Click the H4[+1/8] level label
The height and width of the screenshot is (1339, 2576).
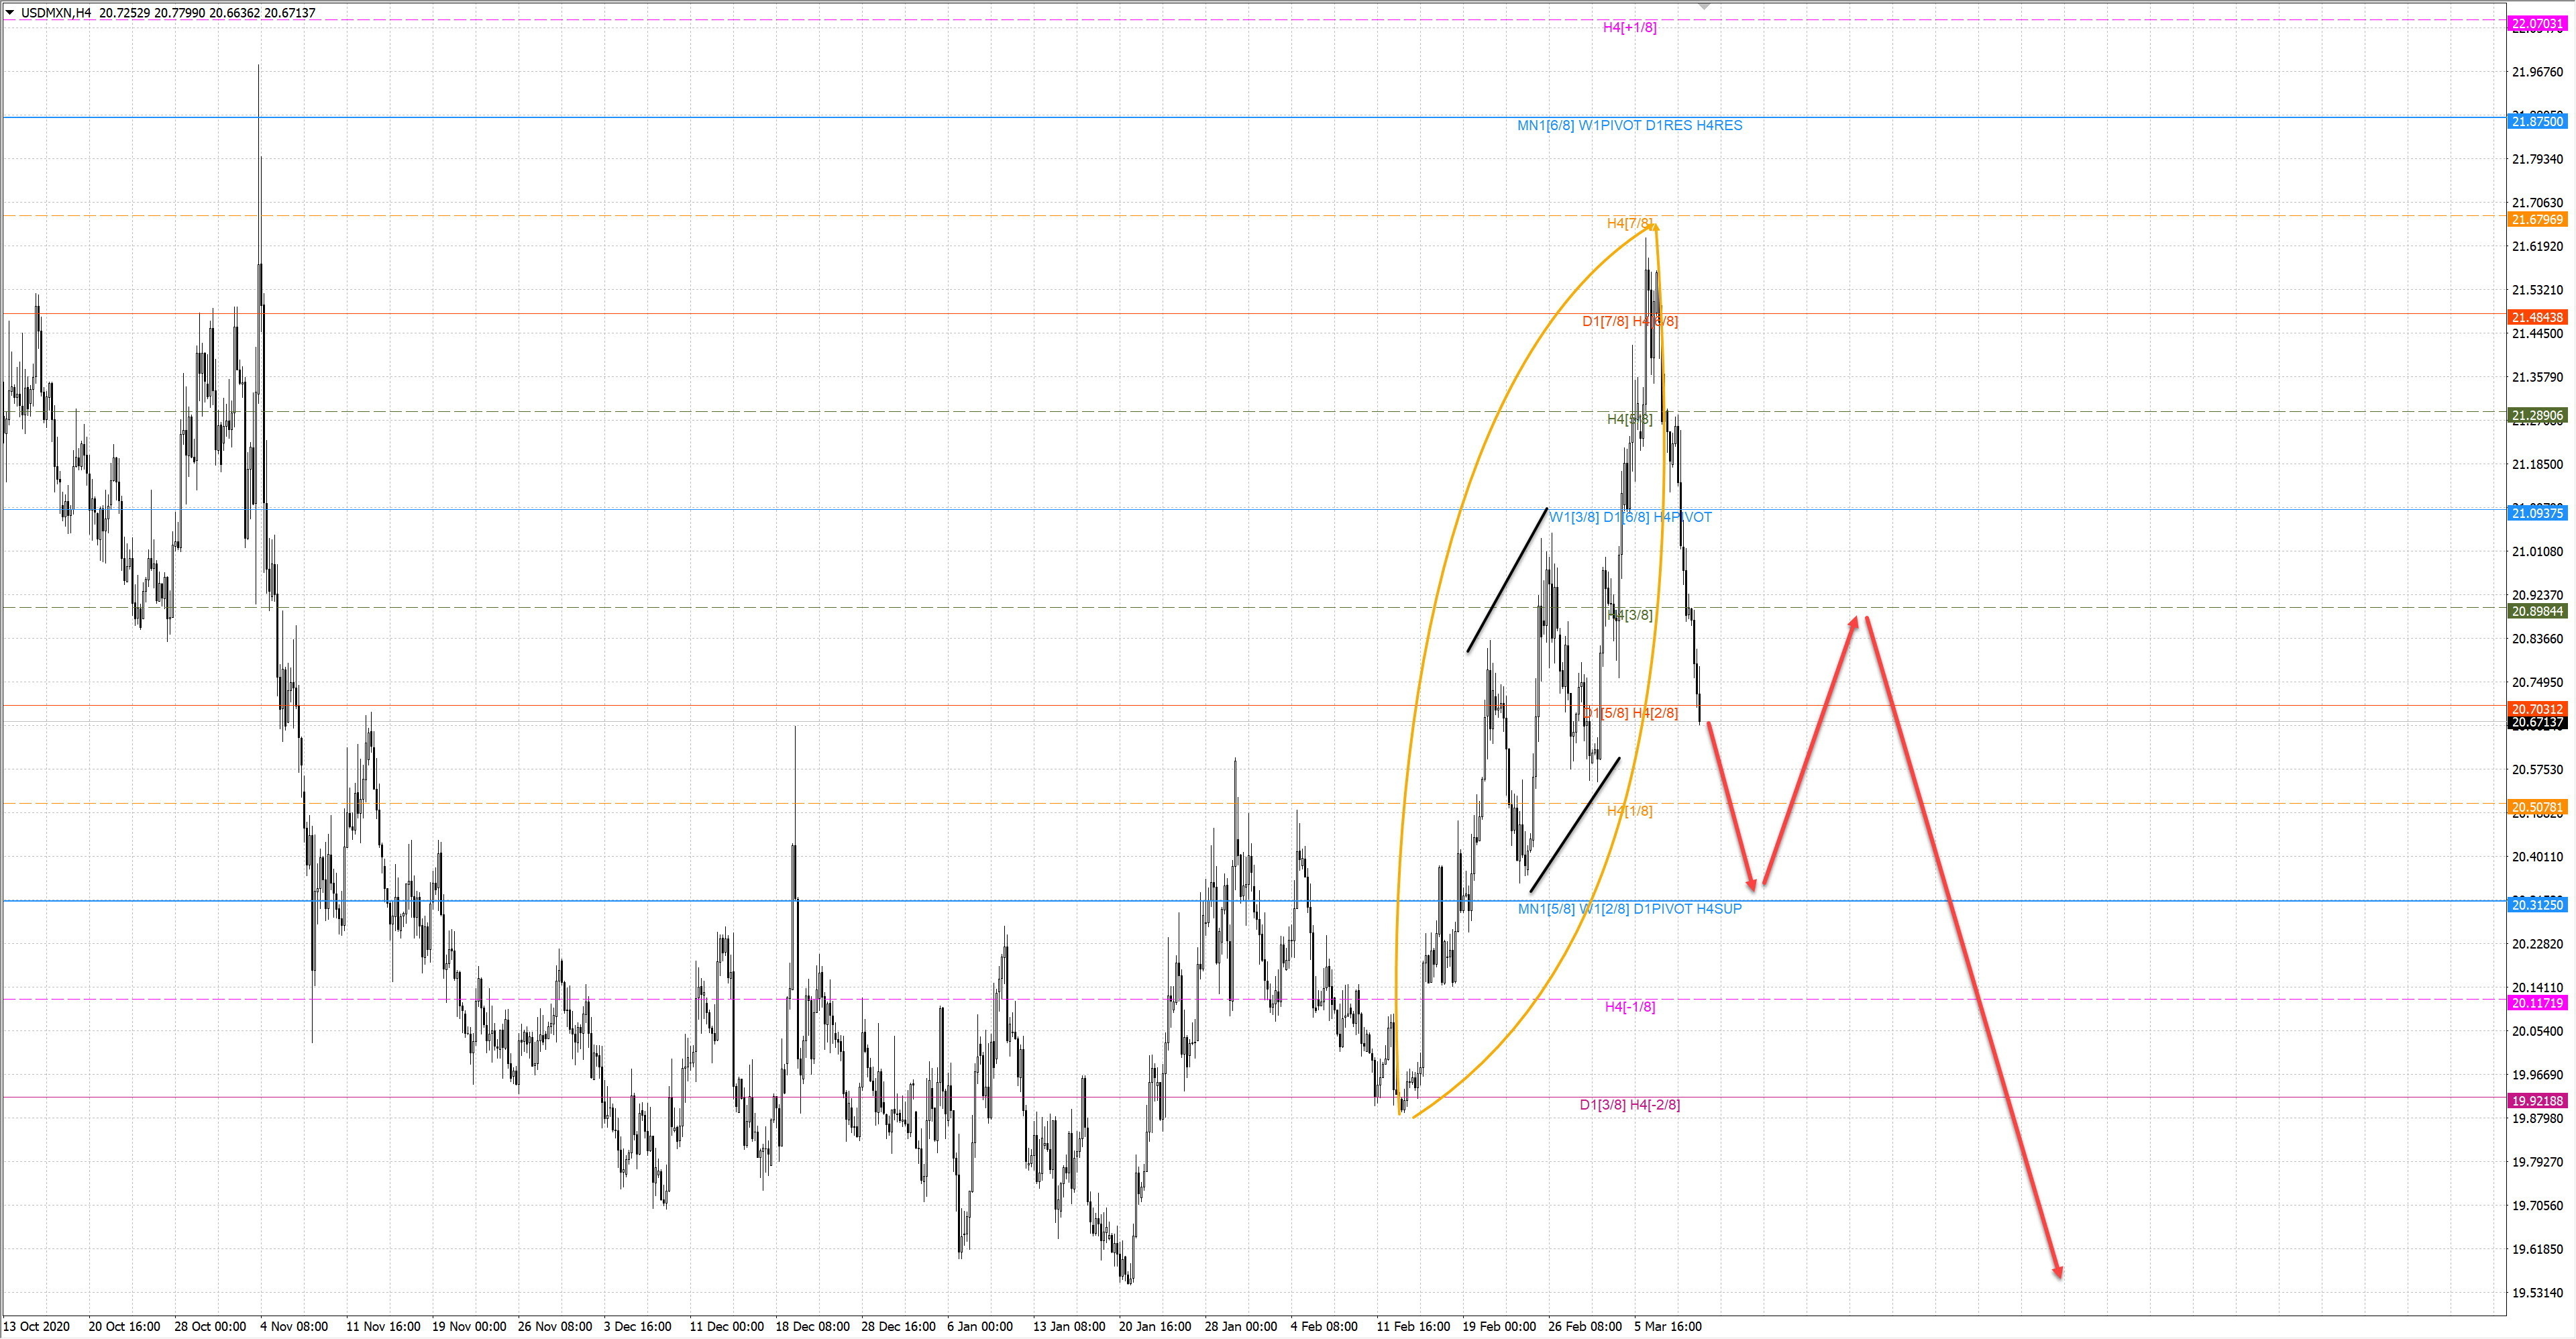(1629, 28)
